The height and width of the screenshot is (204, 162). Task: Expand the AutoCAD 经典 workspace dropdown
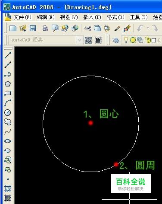pyautogui.click(x=79, y=40)
